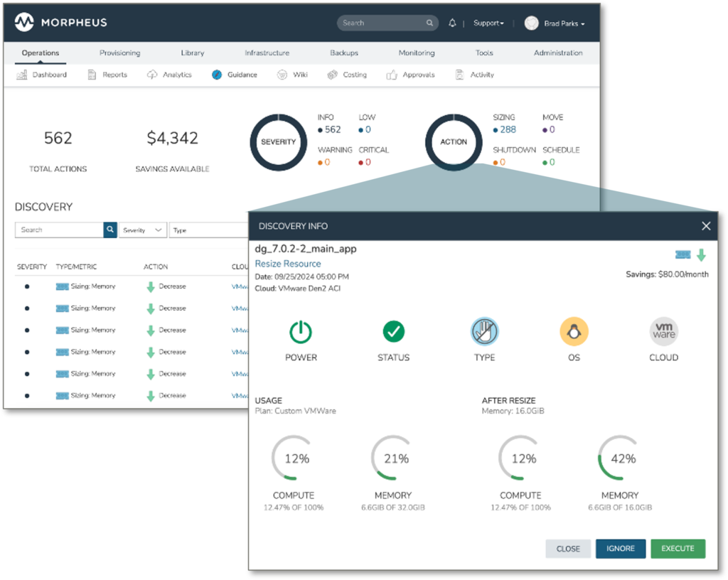Screen dimensions: 728x580
Task: Click the Linux OS penguin icon
Action: coord(574,331)
